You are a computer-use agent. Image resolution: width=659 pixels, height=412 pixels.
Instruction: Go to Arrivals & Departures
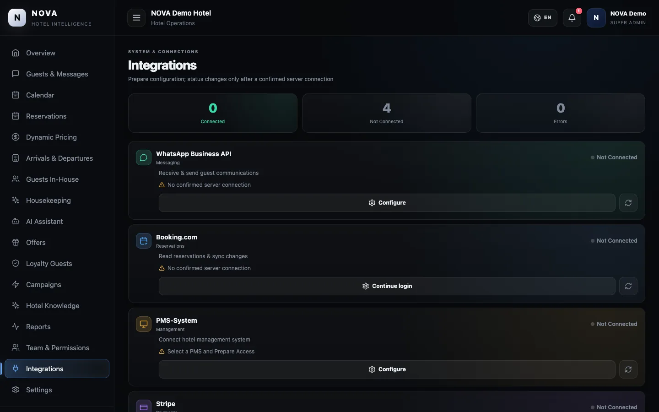coord(57,158)
